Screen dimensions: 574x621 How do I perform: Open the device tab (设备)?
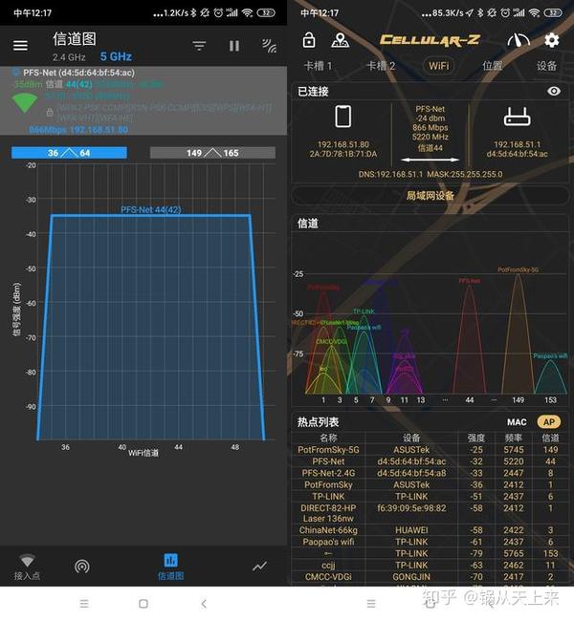click(x=546, y=66)
